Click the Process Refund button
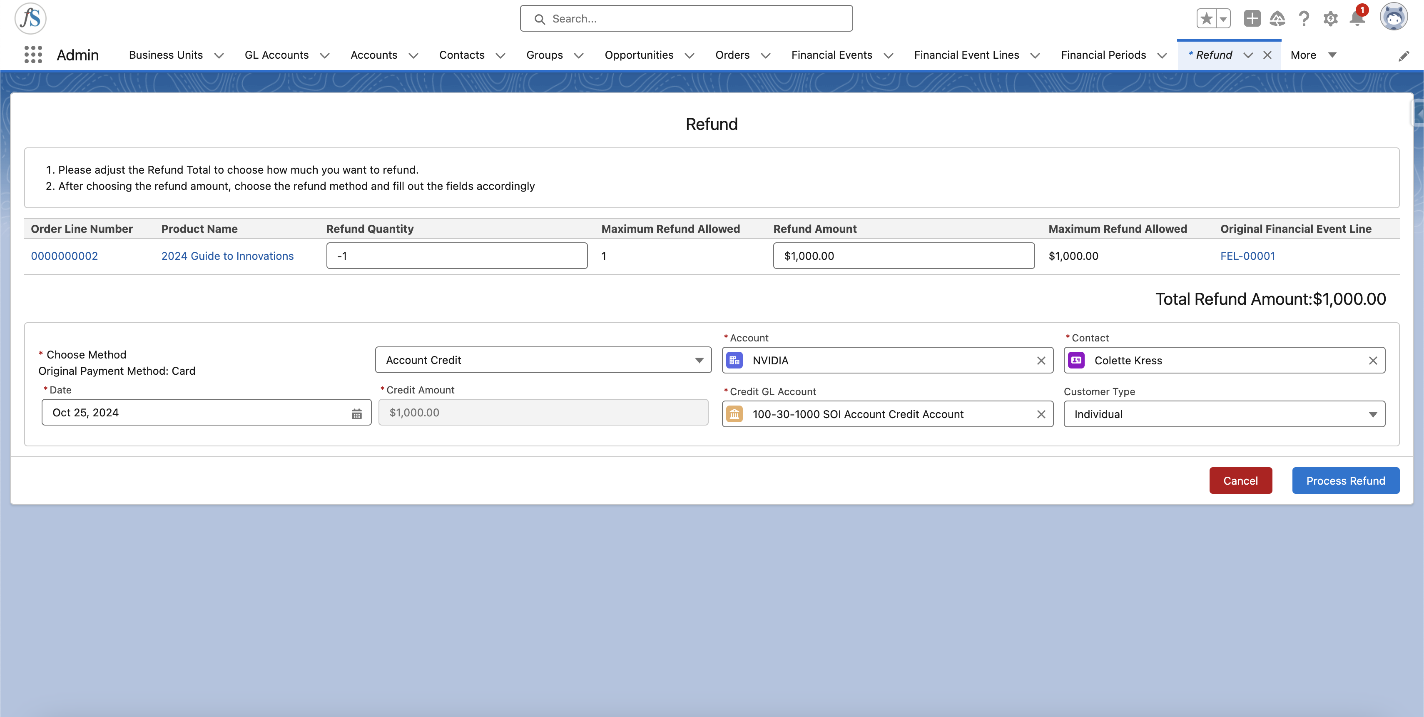Screen dimensions: 1424x717 (x=1345, y=480)
